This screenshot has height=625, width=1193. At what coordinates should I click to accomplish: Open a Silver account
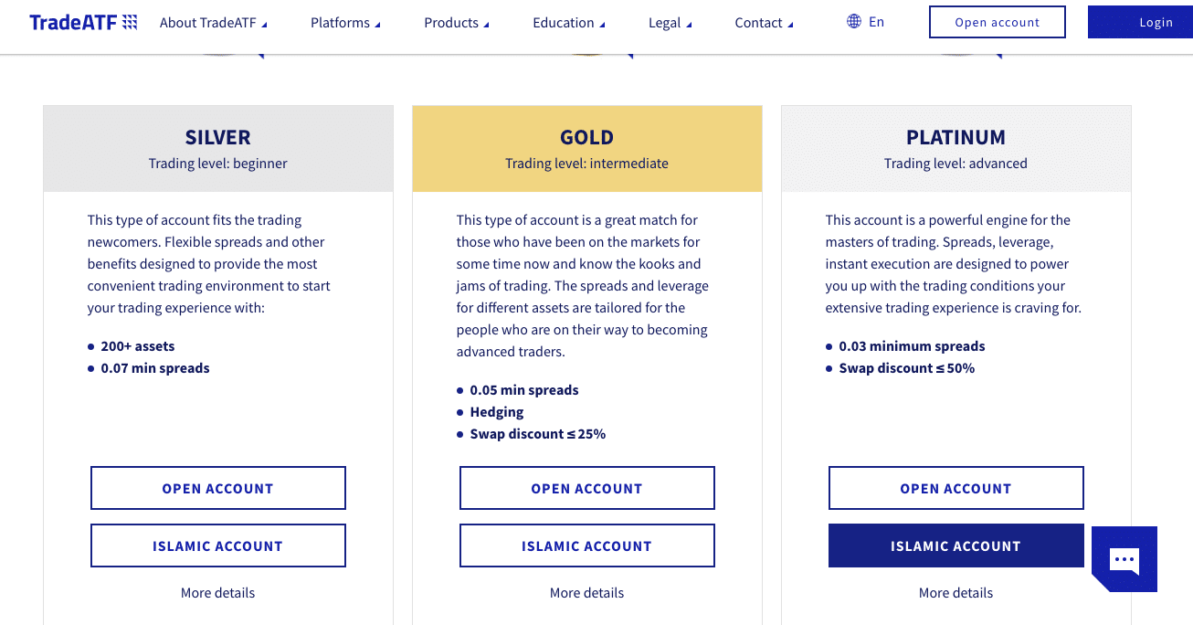pos(218,488)
